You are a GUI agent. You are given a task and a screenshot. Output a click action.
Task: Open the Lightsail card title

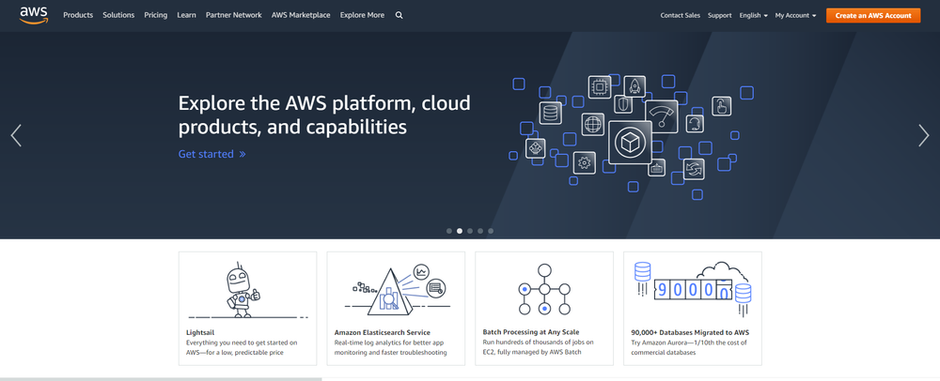tap(200, 332)
